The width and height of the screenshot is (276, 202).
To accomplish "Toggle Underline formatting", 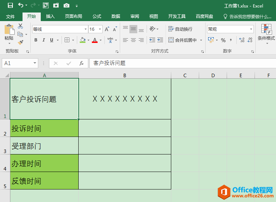I will [51, 40].
